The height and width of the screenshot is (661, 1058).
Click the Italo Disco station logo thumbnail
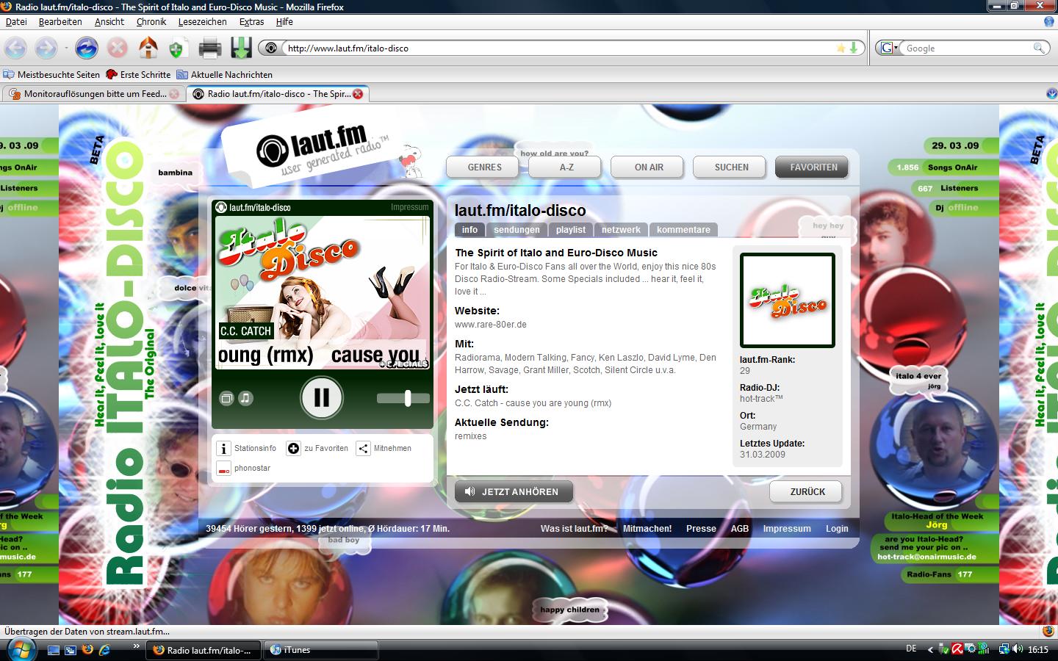coord(787,300)
